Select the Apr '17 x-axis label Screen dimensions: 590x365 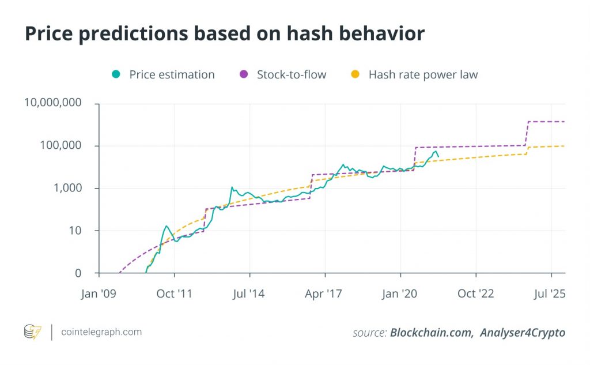(324, 294)
